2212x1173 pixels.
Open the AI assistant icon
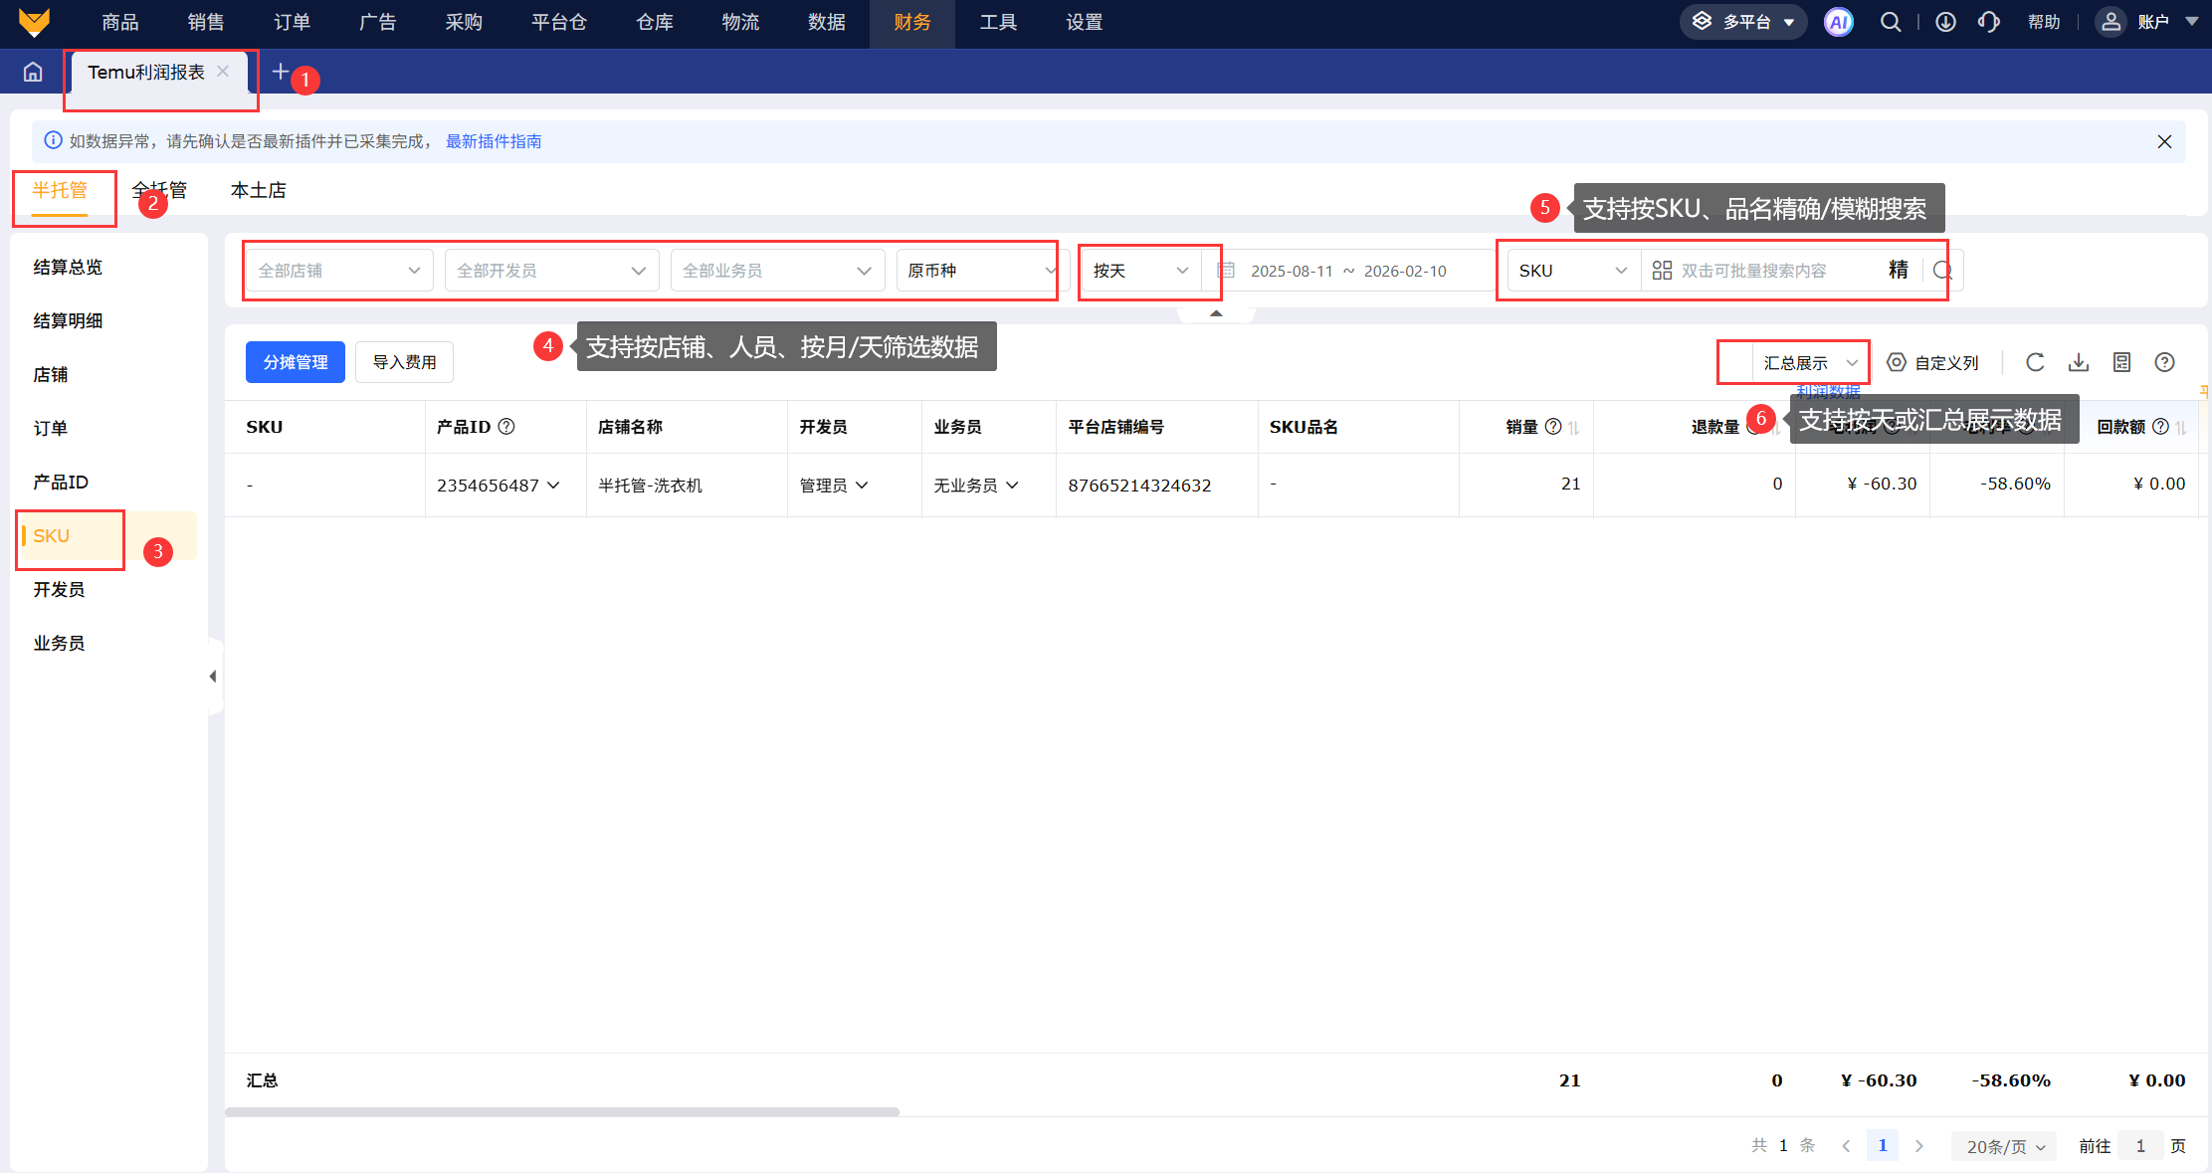[x=1838, y=22]
